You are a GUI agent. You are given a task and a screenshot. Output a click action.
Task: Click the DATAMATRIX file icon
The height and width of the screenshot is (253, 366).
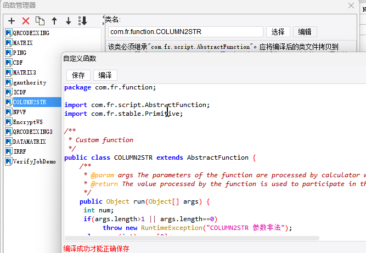(8, 142)
